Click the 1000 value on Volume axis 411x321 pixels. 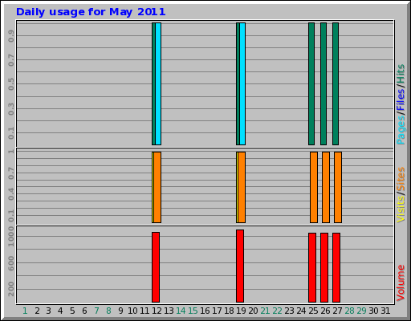click(x=11, y=237)
